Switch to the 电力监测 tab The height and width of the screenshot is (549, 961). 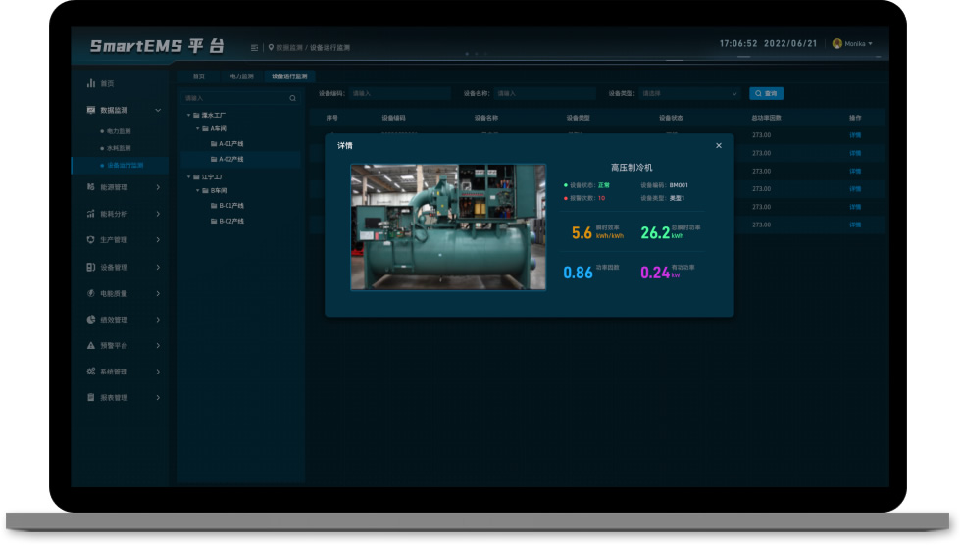click(241, 76)
